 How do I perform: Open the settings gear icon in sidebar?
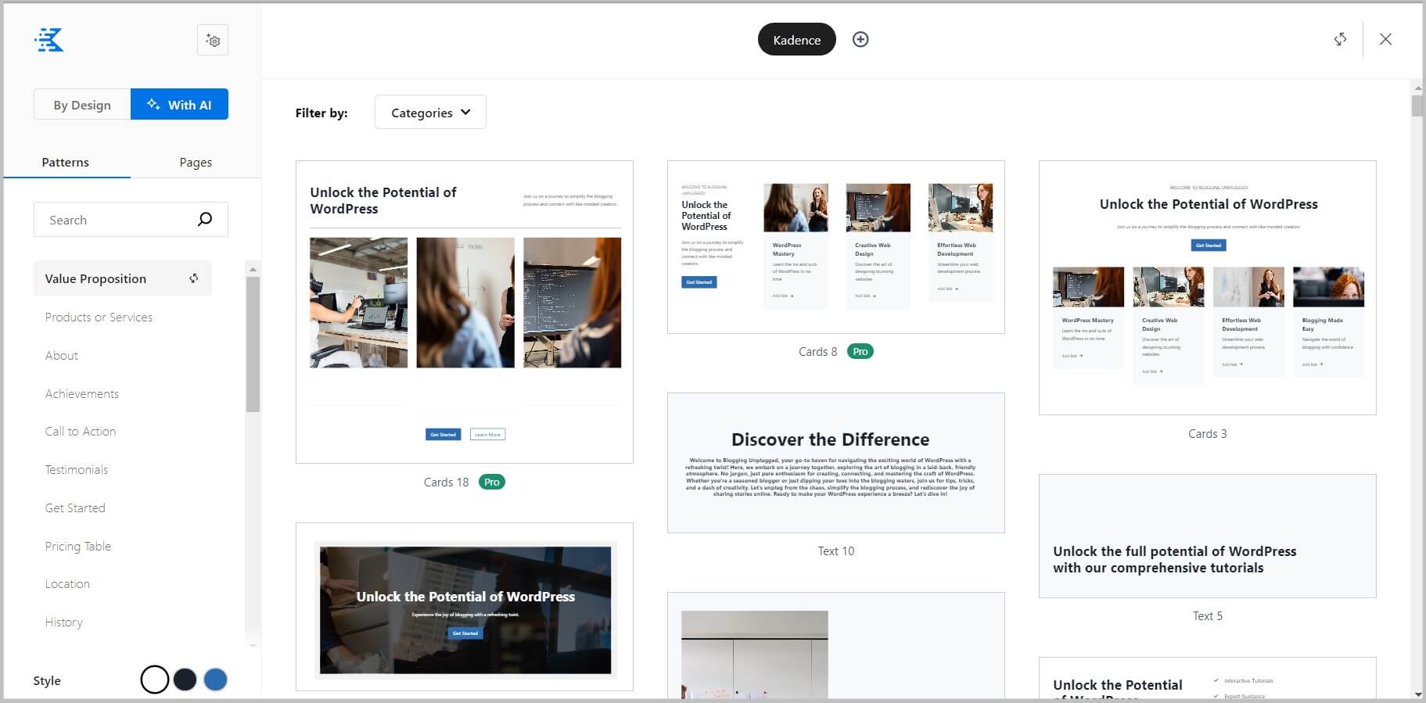coord(213,41)
